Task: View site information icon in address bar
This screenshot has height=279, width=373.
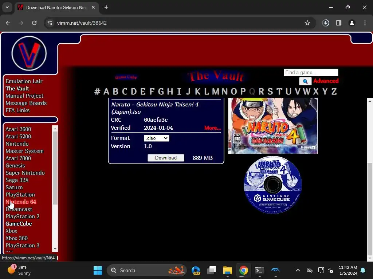Action: [x=50, y=23]
